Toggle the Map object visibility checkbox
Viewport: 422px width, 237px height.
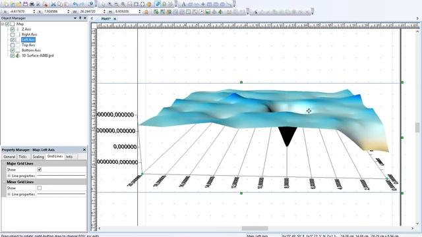coord(7,24)
